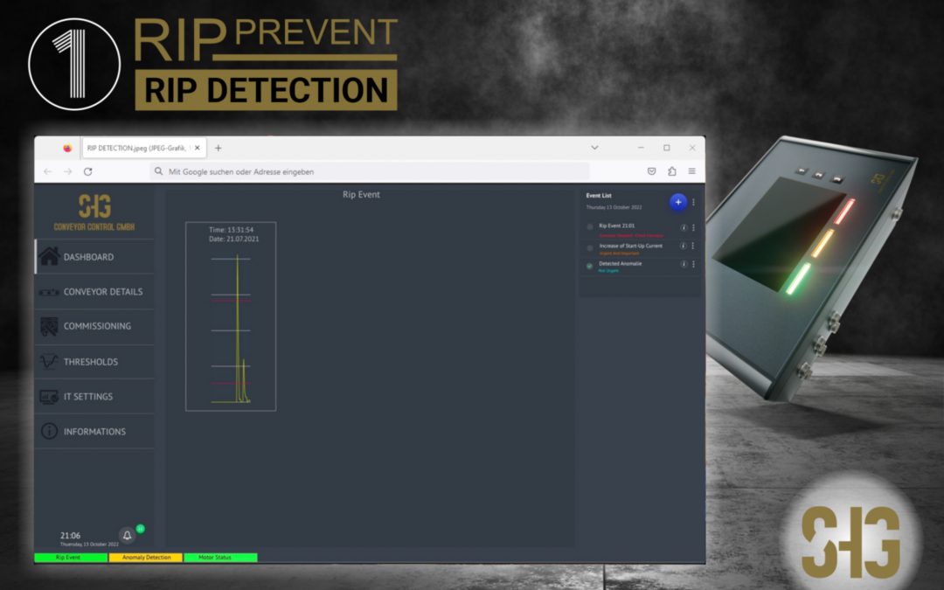Add a new event with the blue plus button

(x=678, y=202)
